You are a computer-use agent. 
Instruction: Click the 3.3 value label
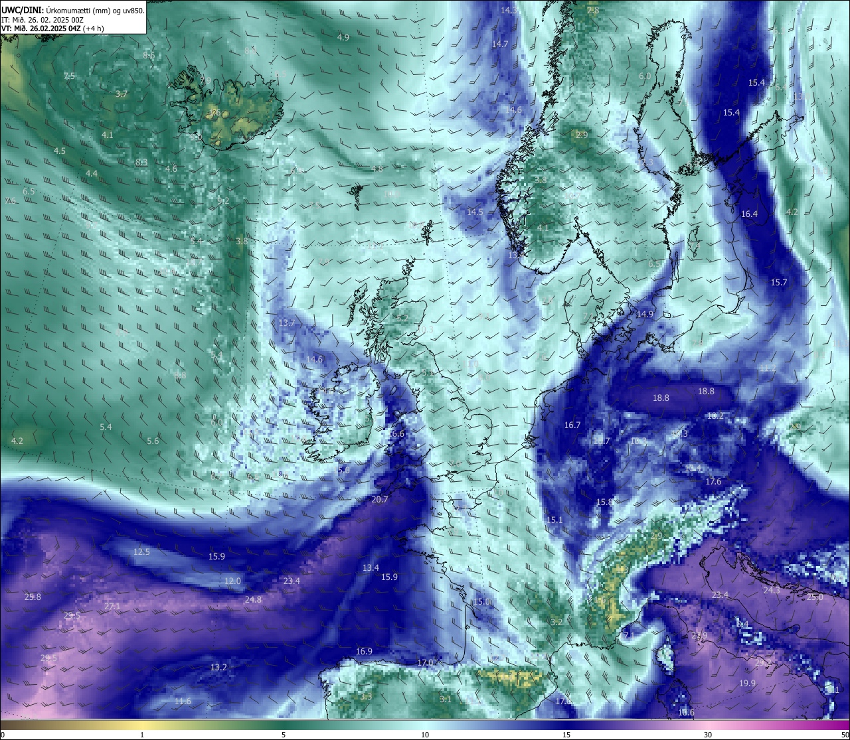coord(366,696)
